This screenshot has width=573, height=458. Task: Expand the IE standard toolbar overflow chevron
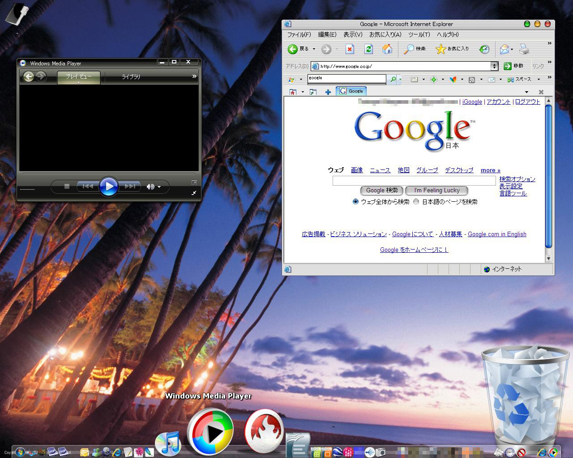(550, 43)
